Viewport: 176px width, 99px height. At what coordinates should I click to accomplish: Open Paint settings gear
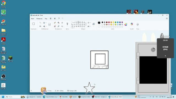coord(167,18)
